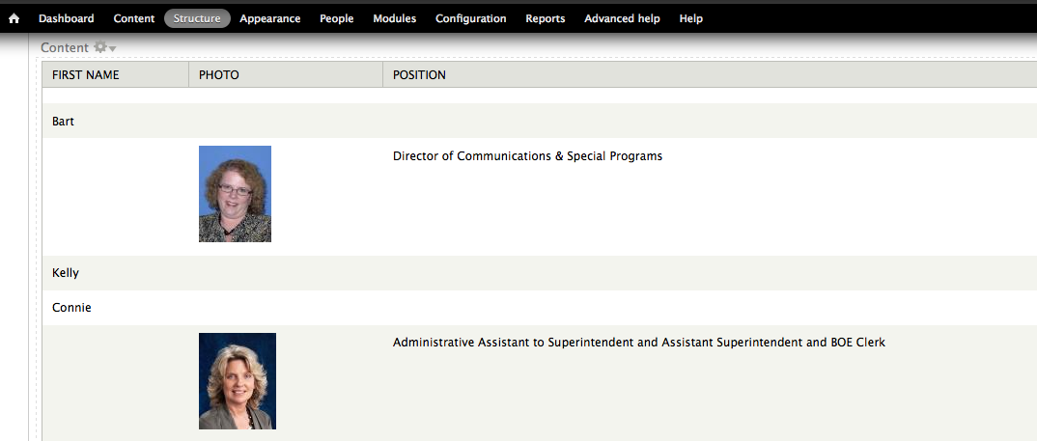Sort by the FIRST NAME column header

pos(85,74)
